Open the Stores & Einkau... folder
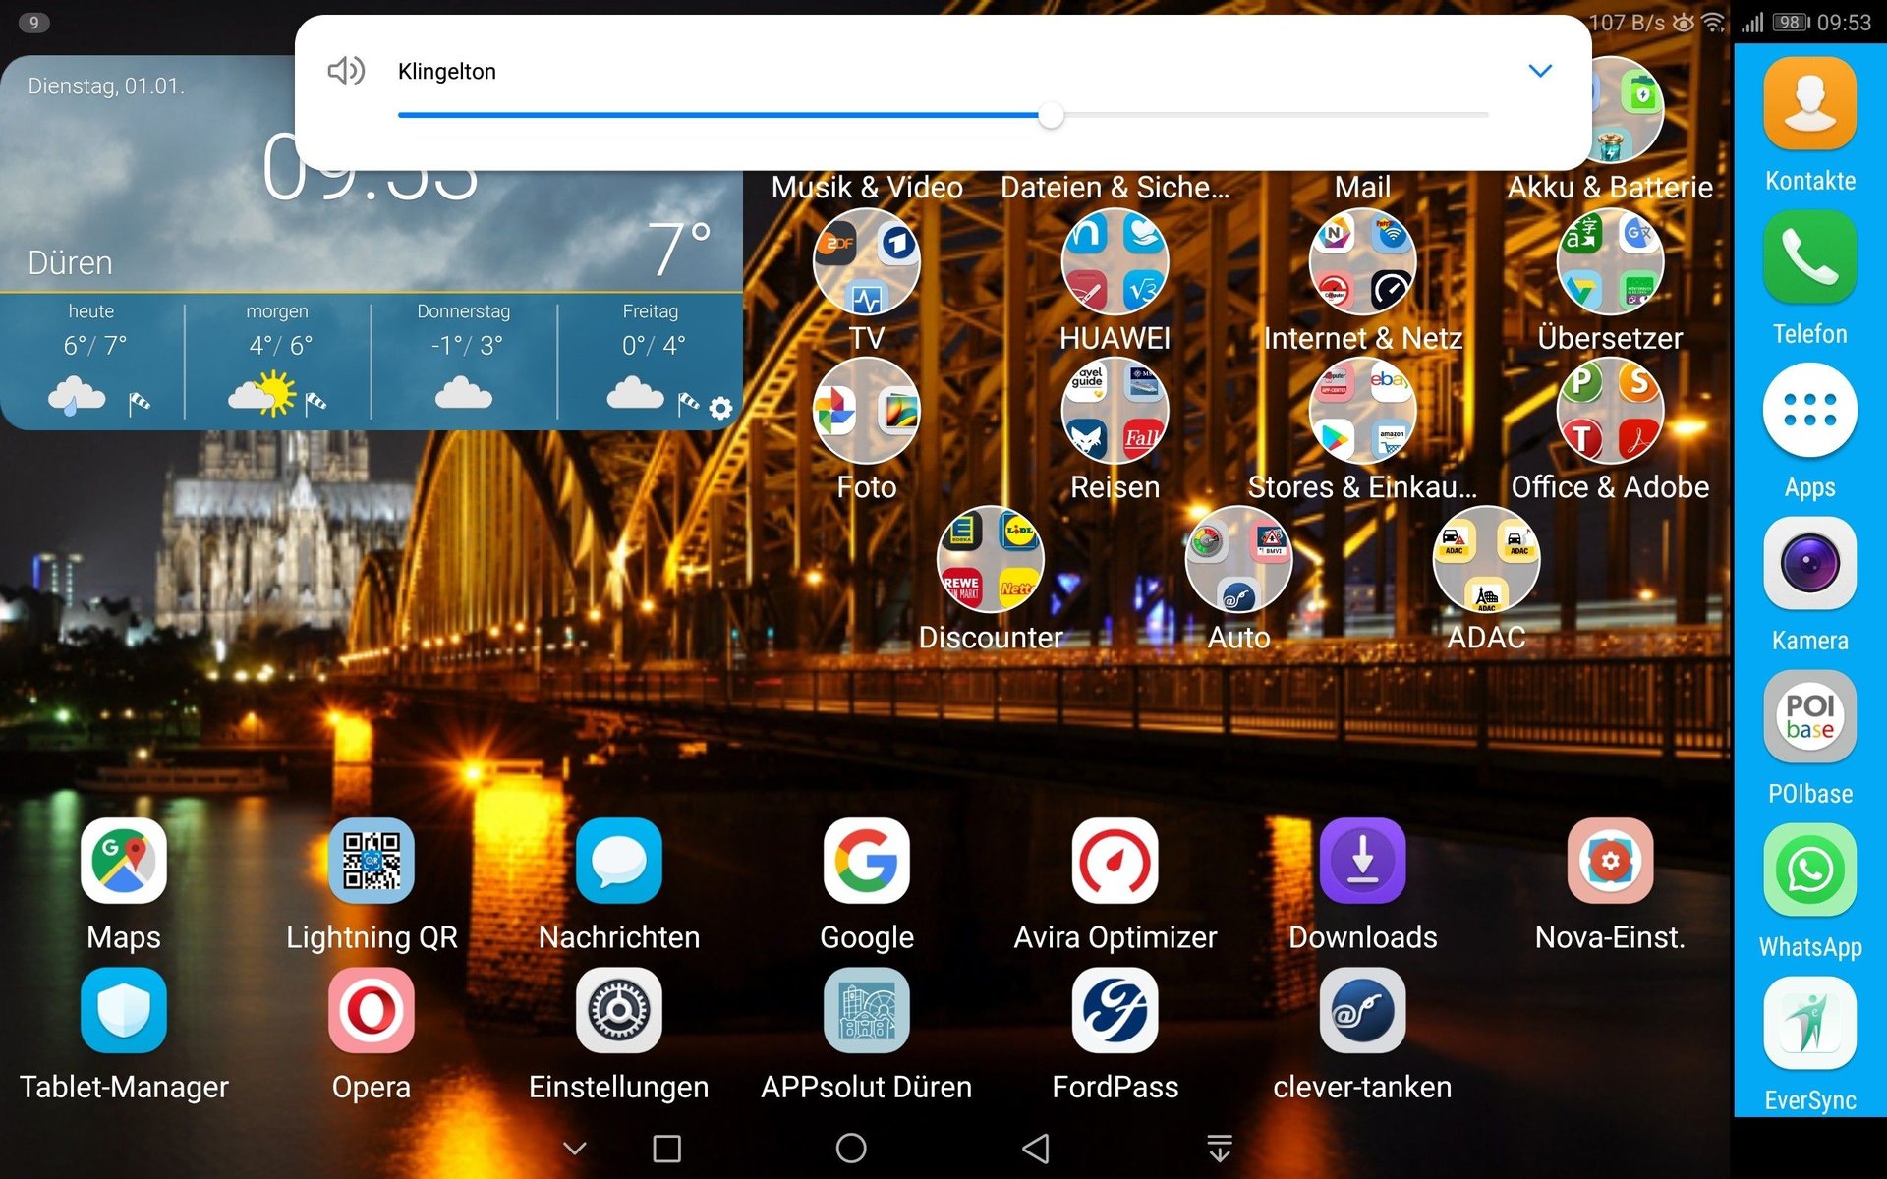The image size is (1887, 1179). point(1362,411)
